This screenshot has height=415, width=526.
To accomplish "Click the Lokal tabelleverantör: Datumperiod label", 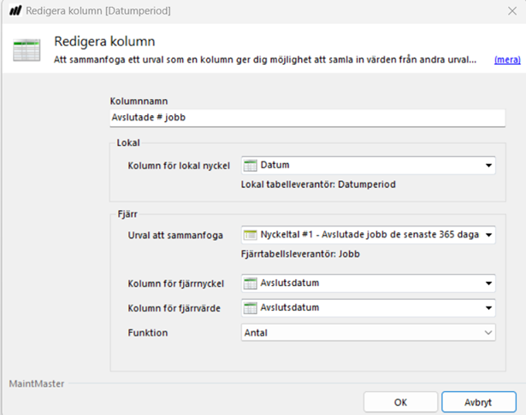I will pos(315,184).
